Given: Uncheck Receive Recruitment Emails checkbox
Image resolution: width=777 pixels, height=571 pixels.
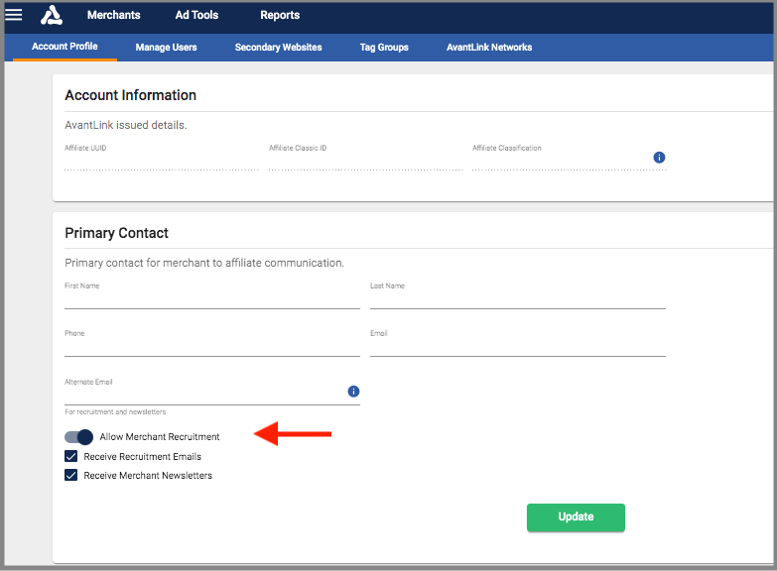Looking at the screenshot, I should (70, 456).
